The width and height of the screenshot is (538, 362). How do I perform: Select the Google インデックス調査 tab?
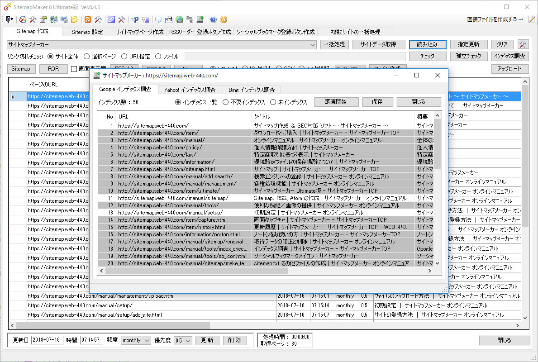coord(125,89)
